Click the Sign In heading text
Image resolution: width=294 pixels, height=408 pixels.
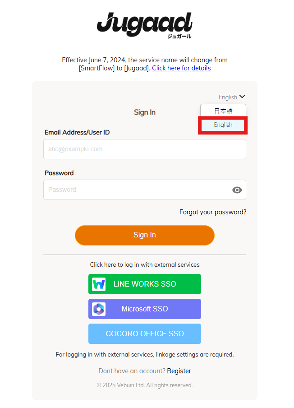coord(145,112)
